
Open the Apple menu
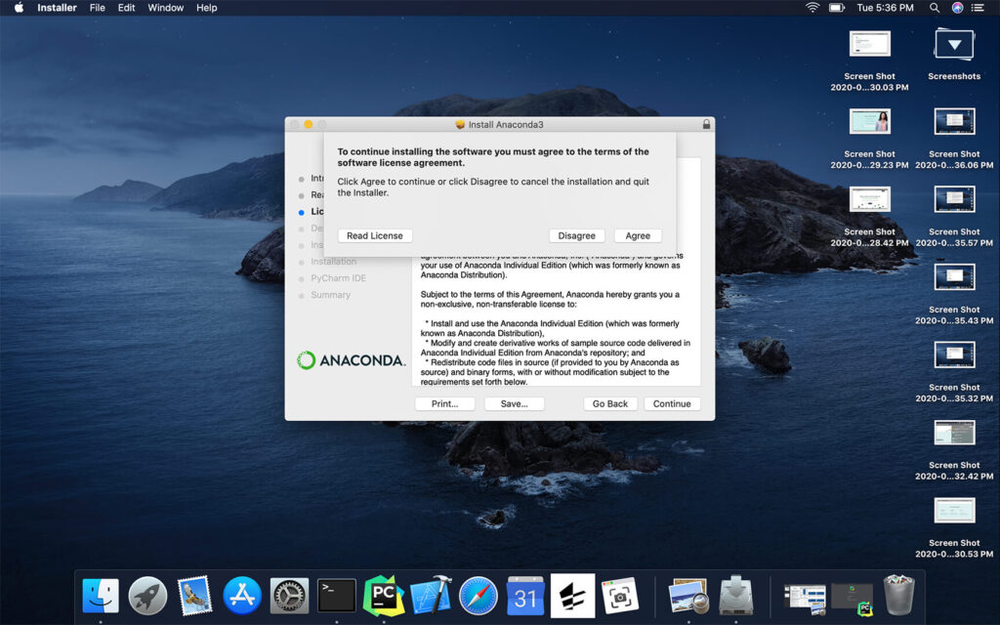pyautogui.click(x=20, y=8)
